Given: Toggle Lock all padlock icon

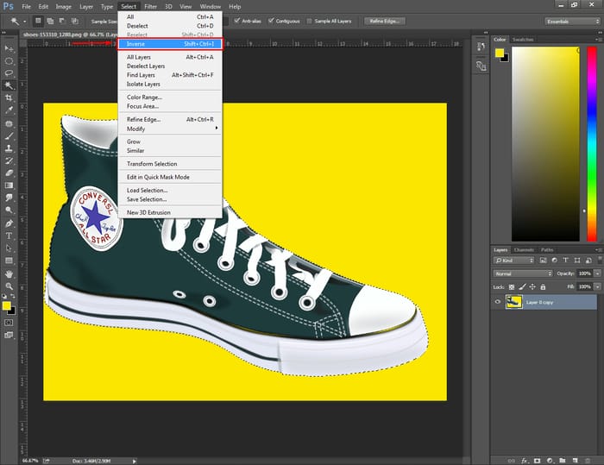Looking at the screenshot, I should pyautogui.click(x=543, y=286).
